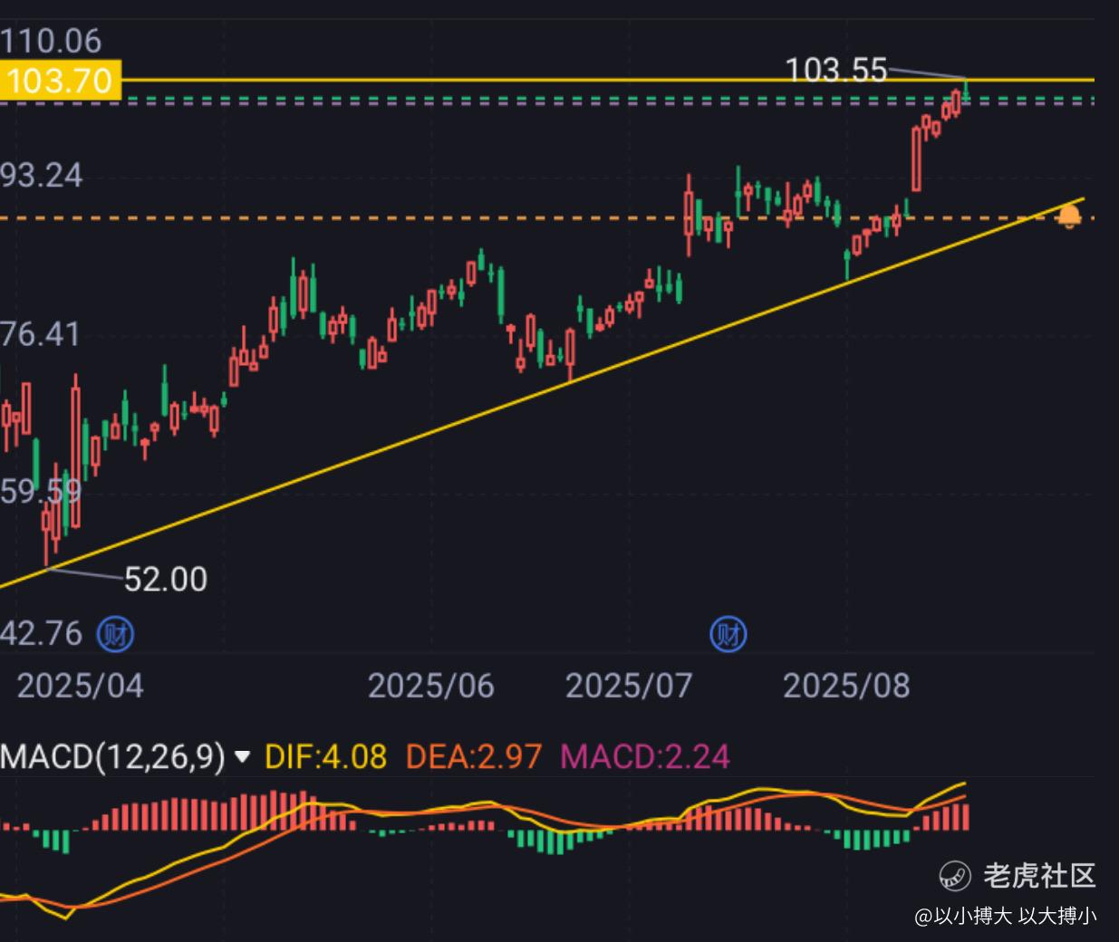This screenshot has height=942, width=1119.
Task: Click the orange price alert bell icon
Action: click(x=1069, y=216)
